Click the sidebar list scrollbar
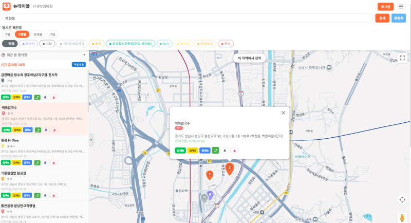The image size is (411, 223). (88, 91)
